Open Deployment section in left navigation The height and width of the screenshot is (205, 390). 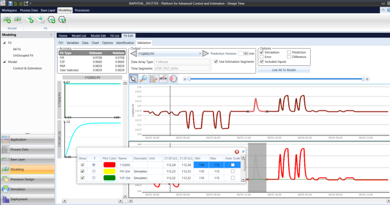28,199
